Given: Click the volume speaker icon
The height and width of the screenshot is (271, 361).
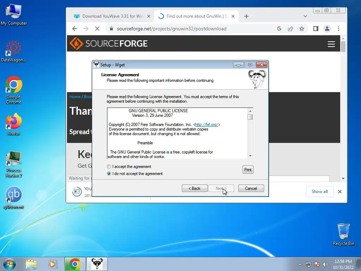Looking at the screenshot, I should (325, 264).
